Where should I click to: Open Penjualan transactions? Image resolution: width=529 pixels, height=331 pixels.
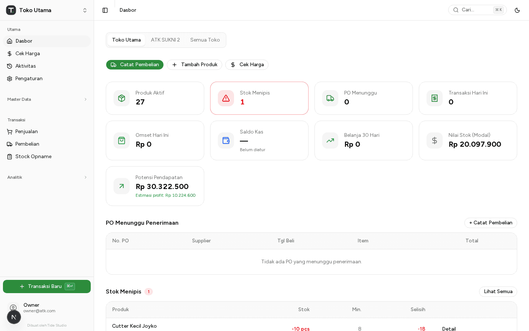[x=47, y=132]
